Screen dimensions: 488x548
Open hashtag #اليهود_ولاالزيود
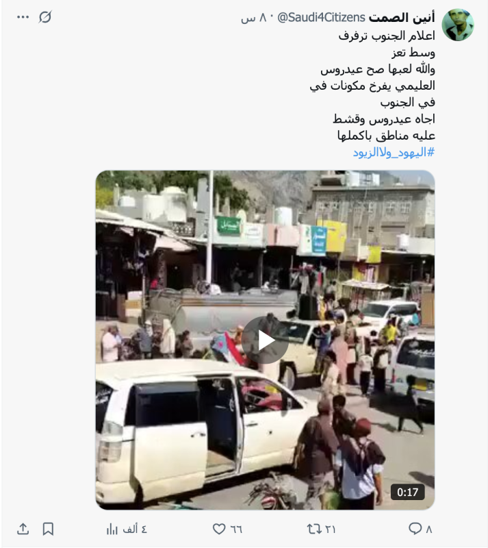[x=394, y=152]
